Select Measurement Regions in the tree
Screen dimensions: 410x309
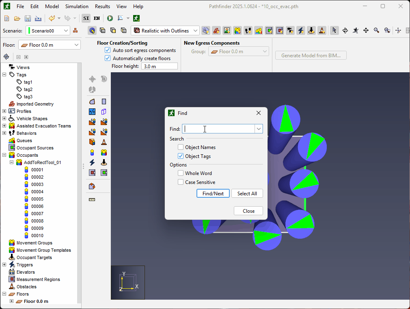pyautogui.click(x=38, y=279)
